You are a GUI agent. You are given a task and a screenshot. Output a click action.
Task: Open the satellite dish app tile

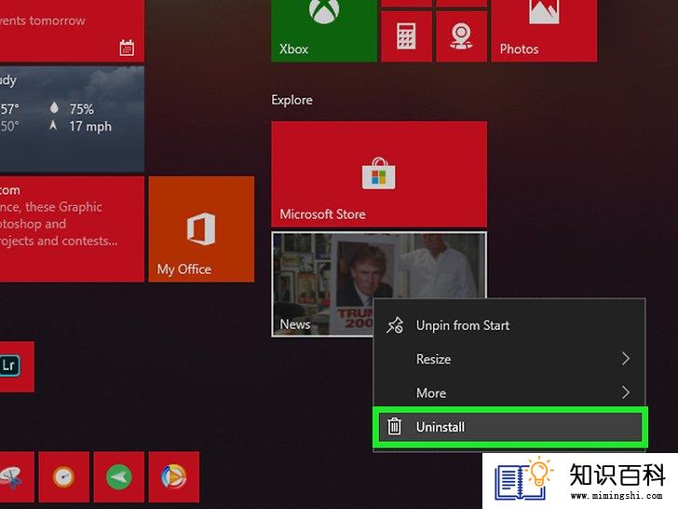(17, 477)
